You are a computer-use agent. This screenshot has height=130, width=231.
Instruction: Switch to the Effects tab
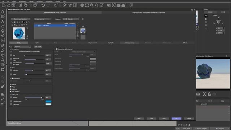(x=185, y=43)
